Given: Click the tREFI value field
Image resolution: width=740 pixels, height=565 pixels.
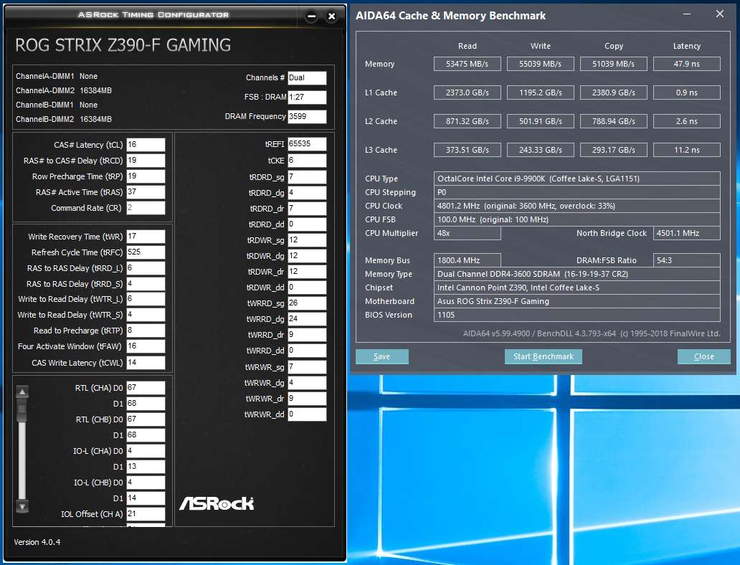Looking at the screenshot, I should pyautogui.click(x=307, y=145).
